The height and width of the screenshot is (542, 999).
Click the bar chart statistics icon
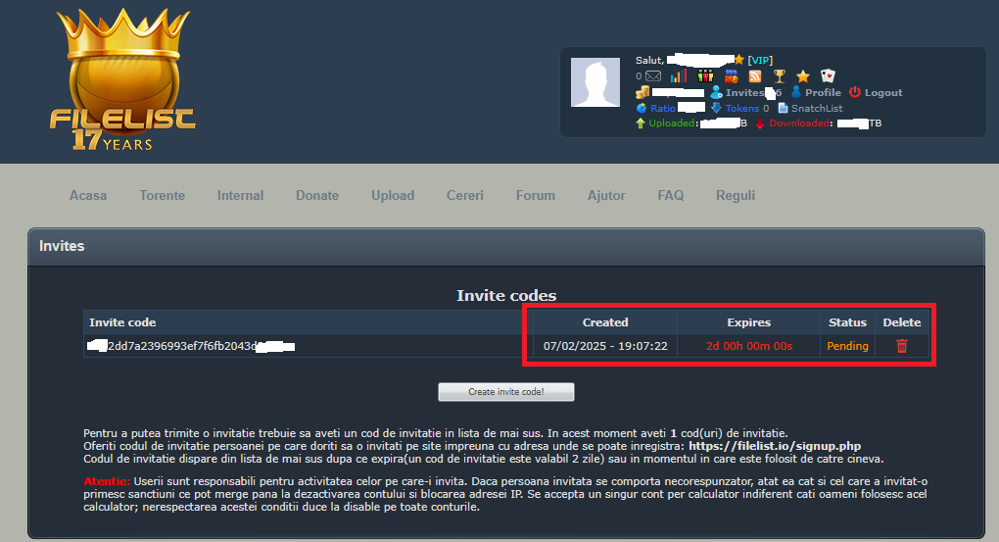point(678,76)
